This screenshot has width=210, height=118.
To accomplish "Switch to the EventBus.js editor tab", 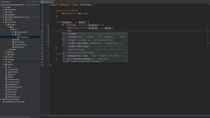I will click(47, 2).
